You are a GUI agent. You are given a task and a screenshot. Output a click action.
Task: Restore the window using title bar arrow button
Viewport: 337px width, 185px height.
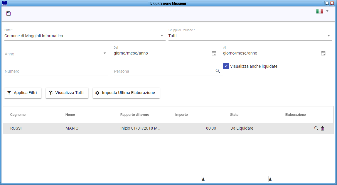(x=327, y=3)
